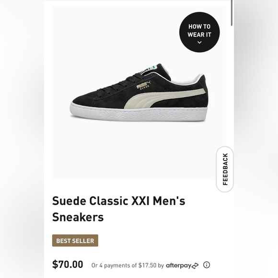Tap the black Puma sneaker product image

tap(139, 93)
